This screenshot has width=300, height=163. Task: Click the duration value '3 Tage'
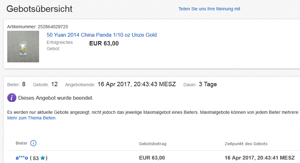pos(208,84)
